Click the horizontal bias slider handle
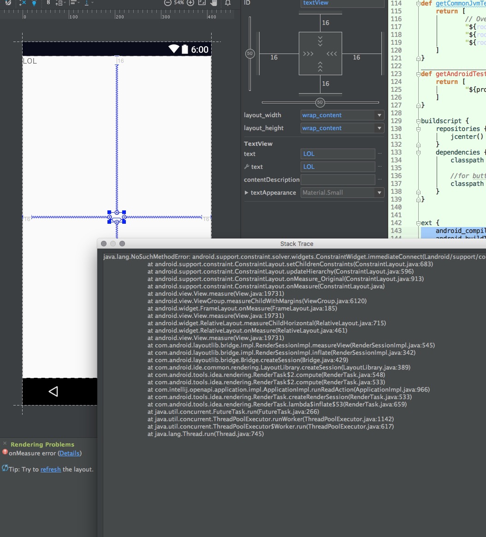 (320, 102)
